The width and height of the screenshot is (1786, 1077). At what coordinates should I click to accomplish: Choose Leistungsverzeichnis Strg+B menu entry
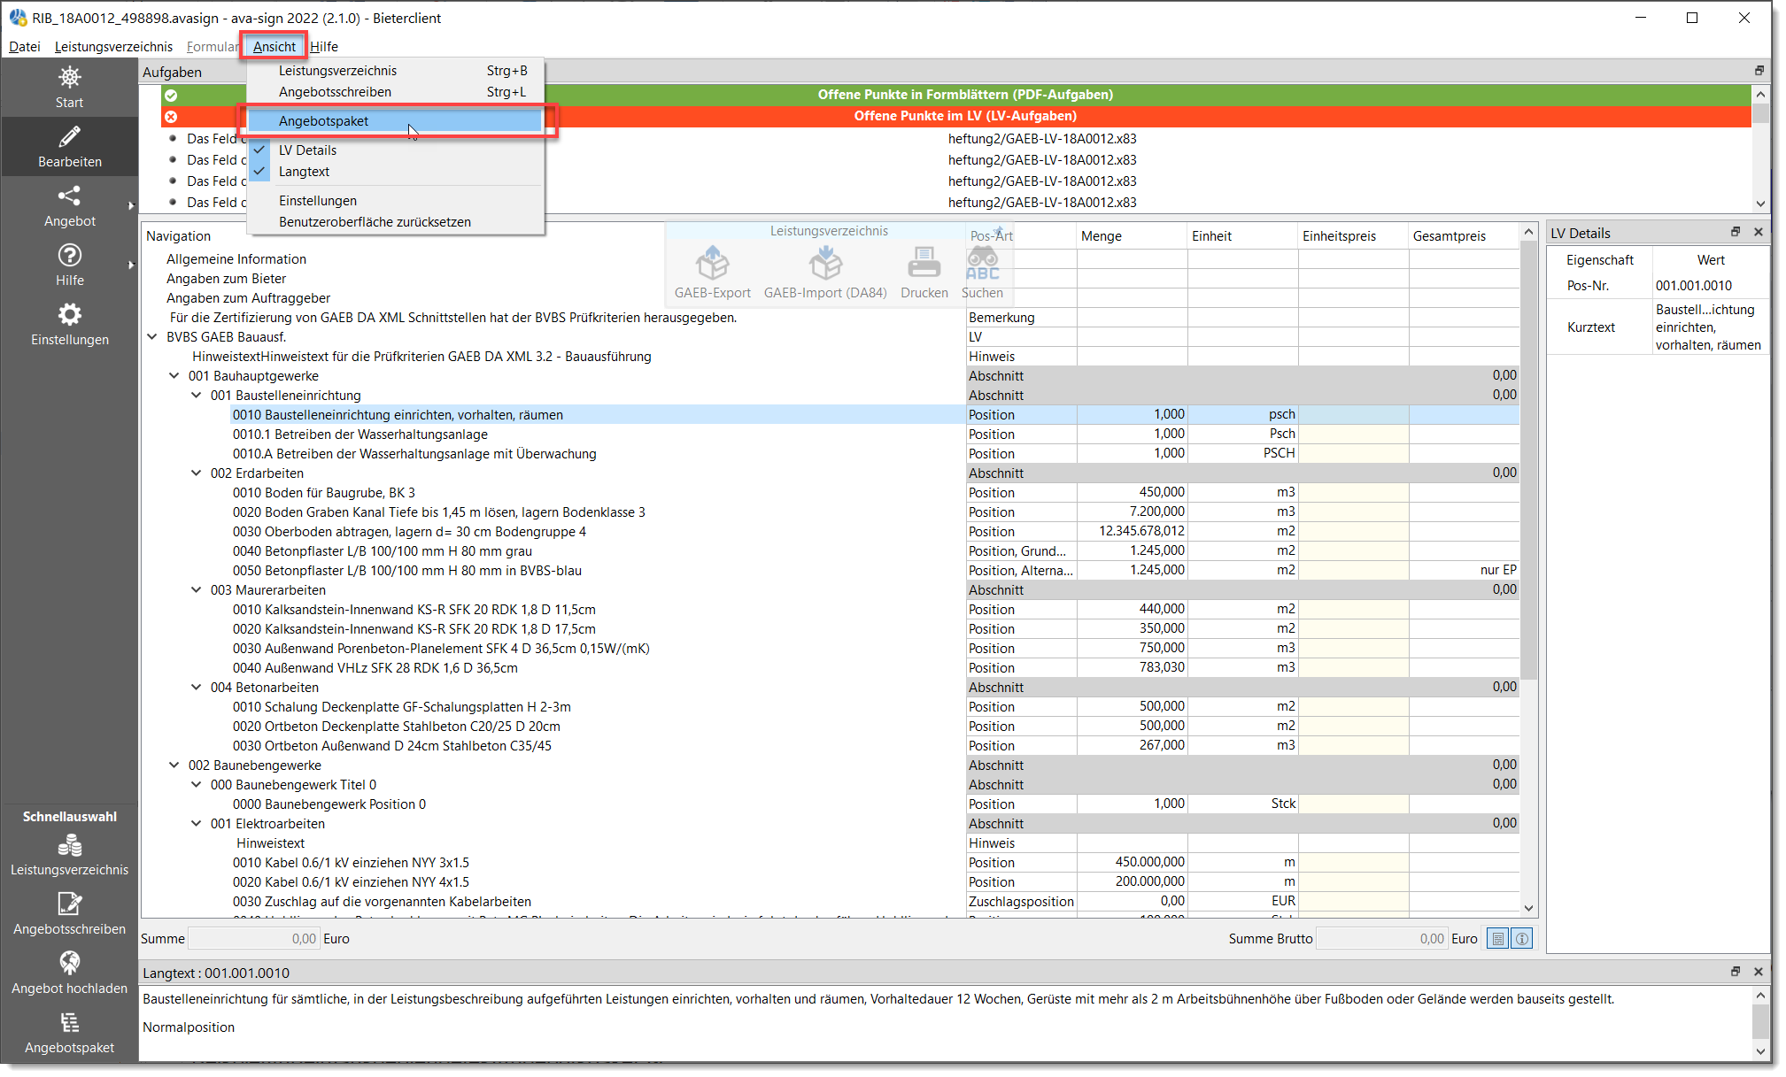[x=396, y=71]
